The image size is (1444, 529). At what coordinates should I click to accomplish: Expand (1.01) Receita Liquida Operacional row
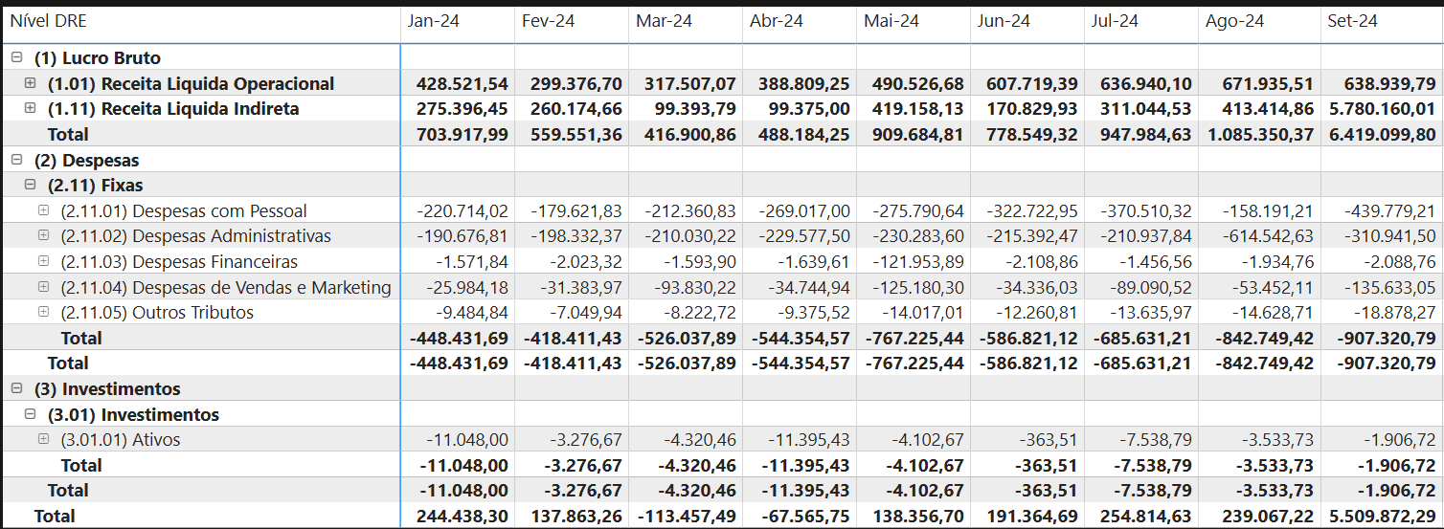[30, 83]
